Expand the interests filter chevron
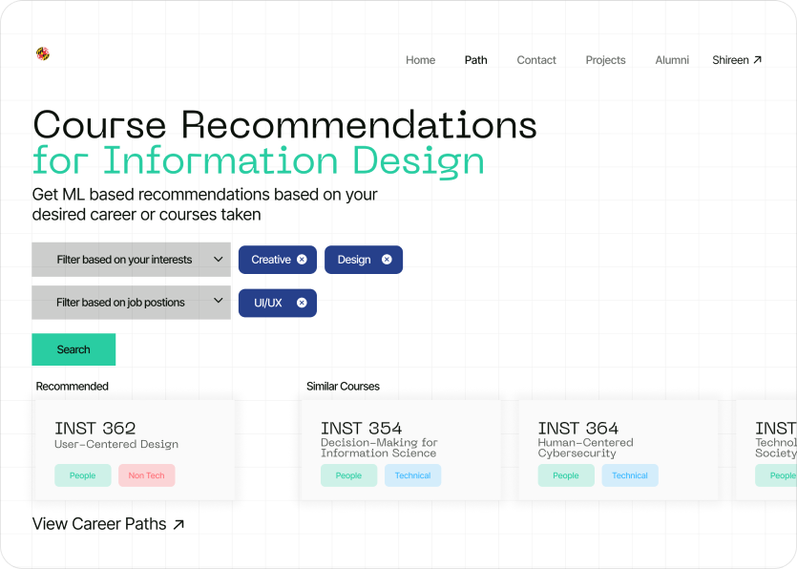Viewport: 797px width, 569px height. point(219,260)
